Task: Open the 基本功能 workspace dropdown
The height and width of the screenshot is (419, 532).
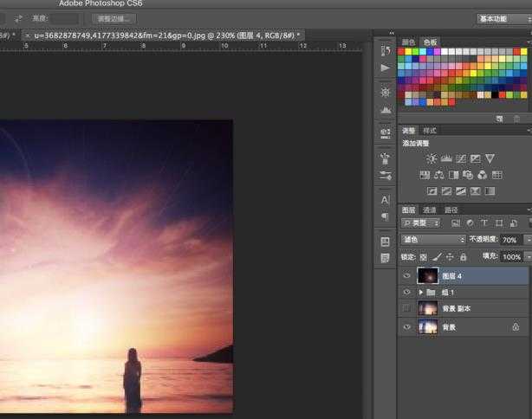Action: (x=503, y=18)
